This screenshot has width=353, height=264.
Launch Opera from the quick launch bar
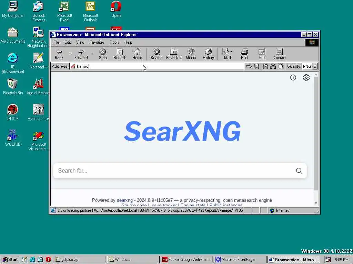pyautogui.click(x=48, y=260)
